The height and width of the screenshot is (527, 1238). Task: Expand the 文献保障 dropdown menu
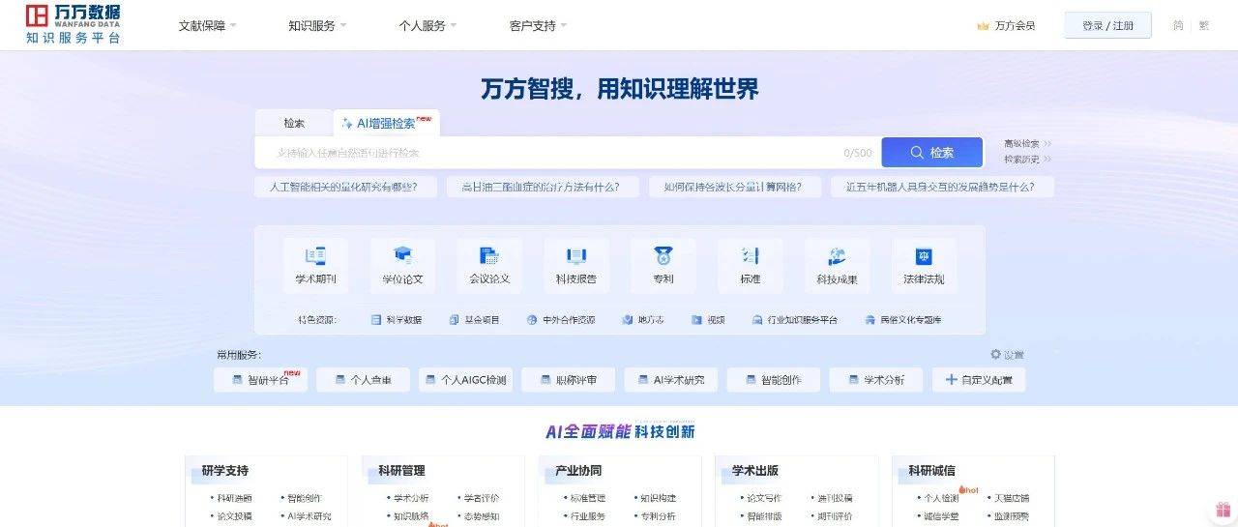pos(207,26)
